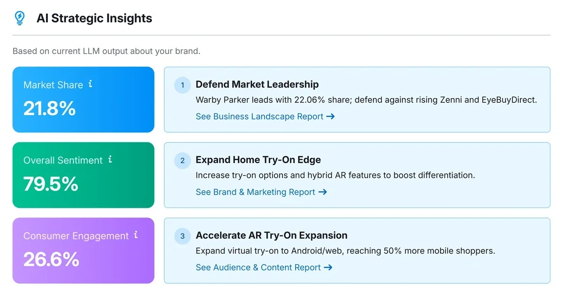The width and height of the screenshot is (563, 295).
Task: Click the arrow after Brand & Marketing Report
Action: (x=322, y=192)
